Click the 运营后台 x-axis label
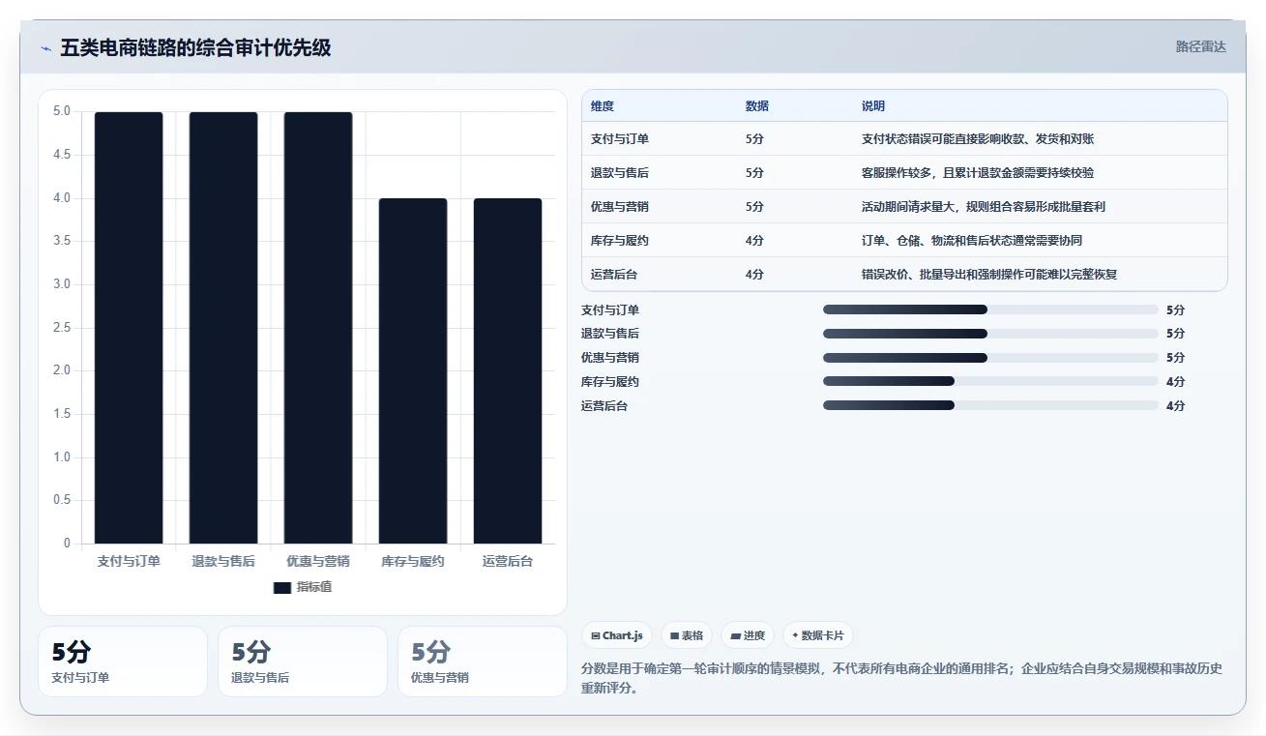The width and height of the screenshot is (1266, 736). coord(508,561)
